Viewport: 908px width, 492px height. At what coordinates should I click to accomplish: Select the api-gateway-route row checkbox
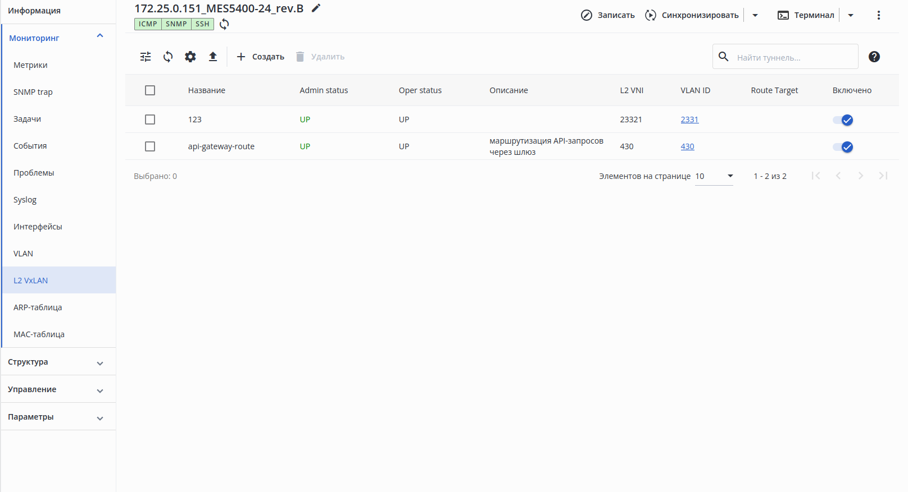150,146
